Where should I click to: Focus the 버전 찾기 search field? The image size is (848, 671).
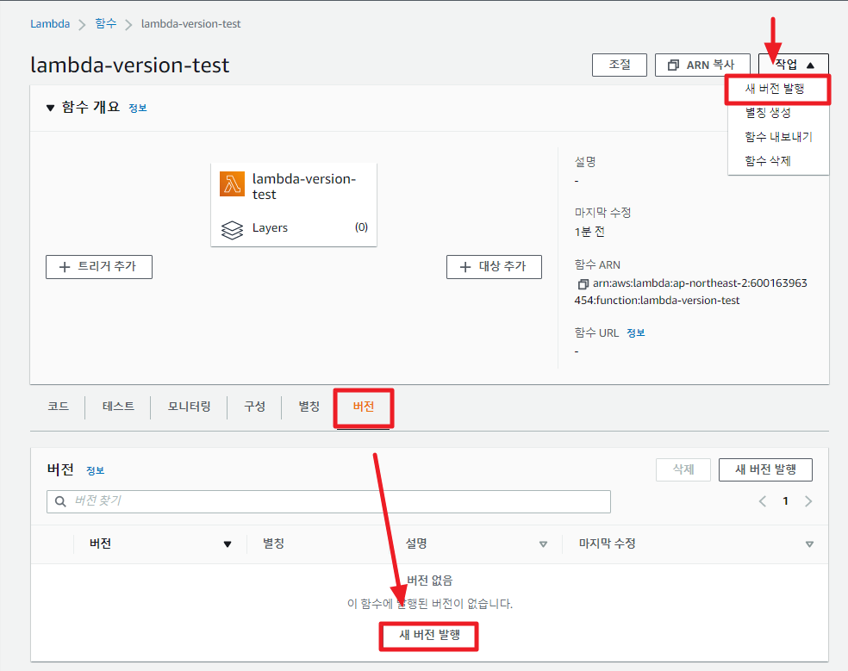click(x=329, y=502)
